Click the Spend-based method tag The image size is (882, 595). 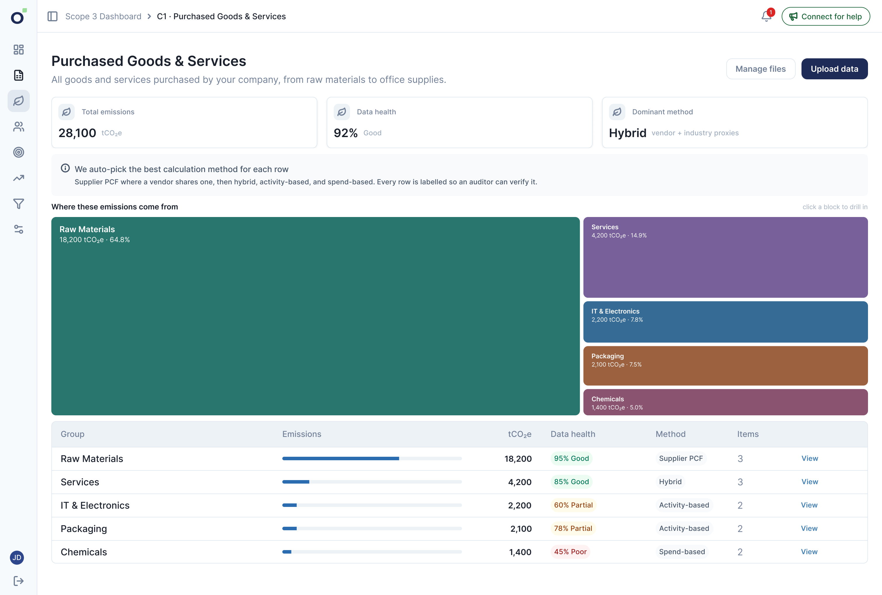[682, 552]
